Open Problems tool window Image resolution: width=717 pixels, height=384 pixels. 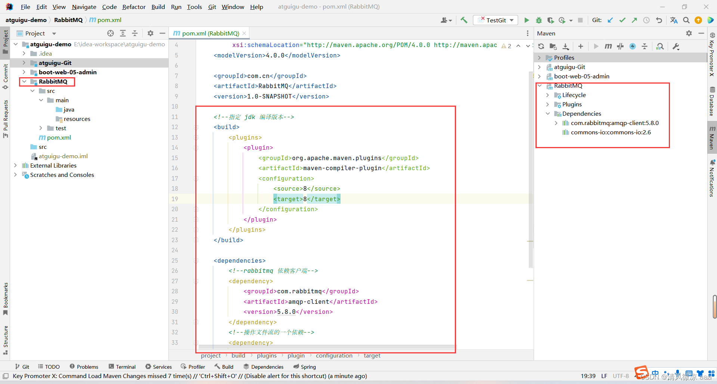(84, 367)
